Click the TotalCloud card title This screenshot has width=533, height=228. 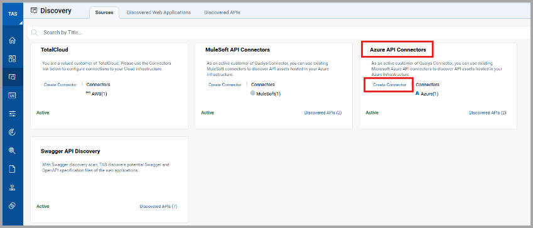coord(55,50)
